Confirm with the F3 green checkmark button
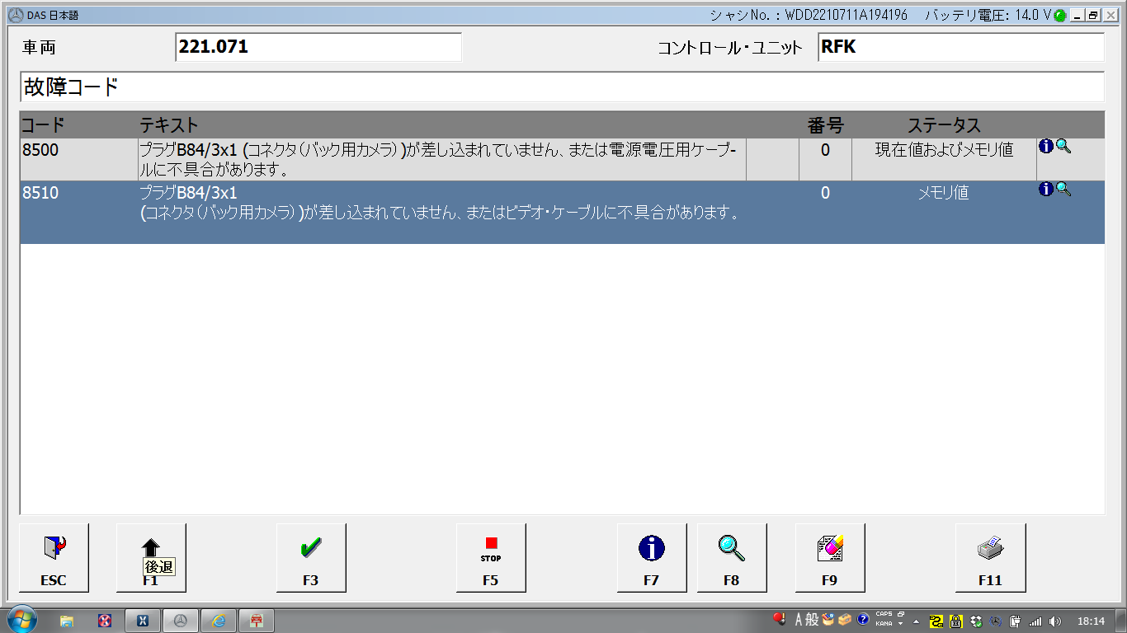 (x=311, y=558)
